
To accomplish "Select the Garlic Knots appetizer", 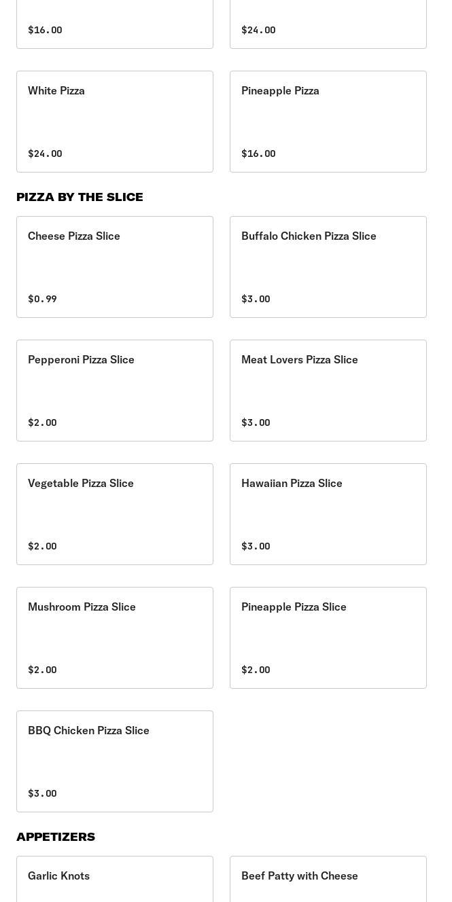I will pos(115,879).
